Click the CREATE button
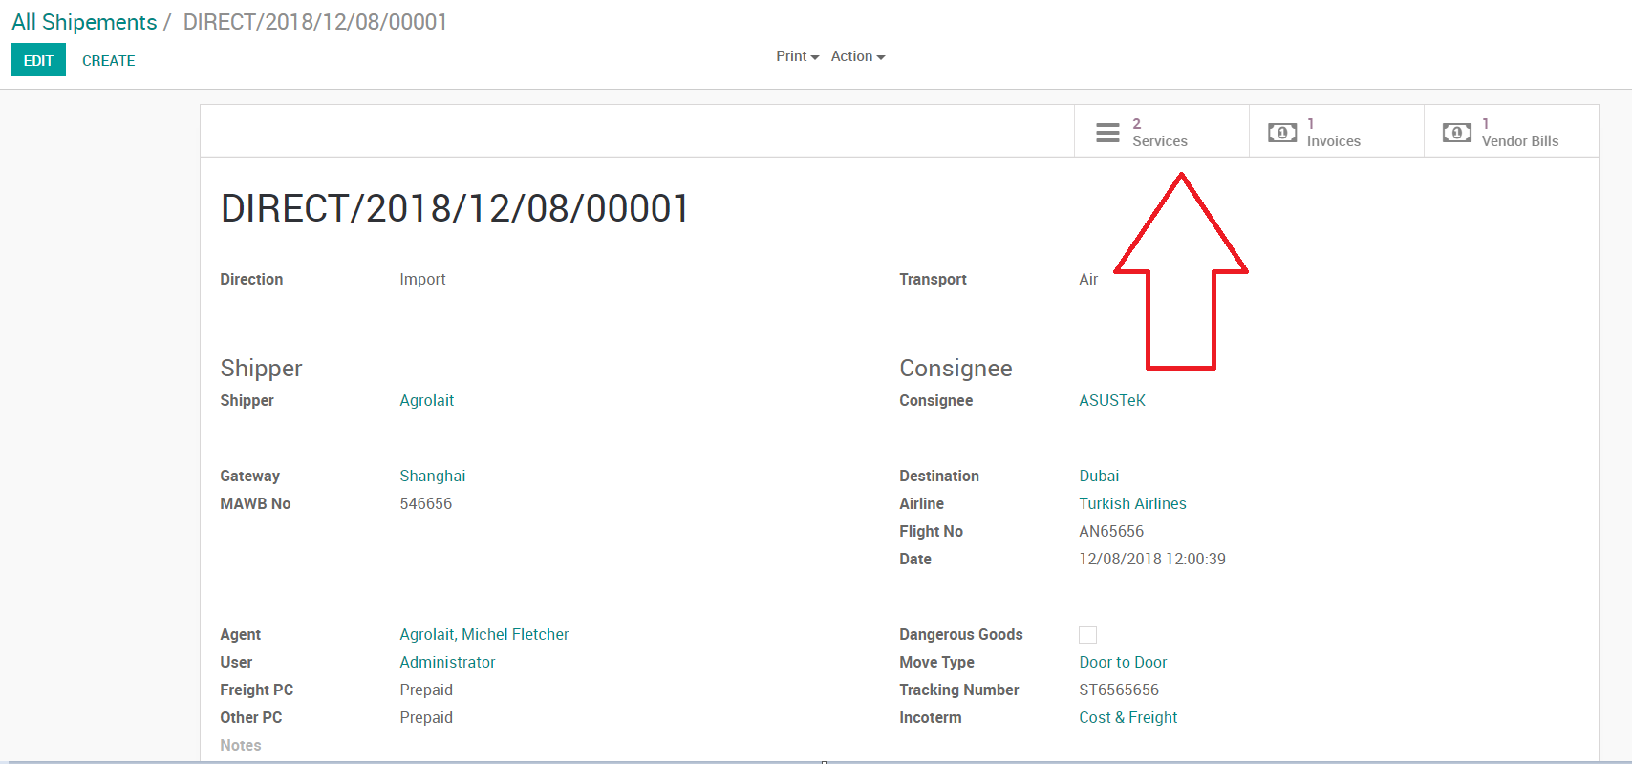 point(108,60)
